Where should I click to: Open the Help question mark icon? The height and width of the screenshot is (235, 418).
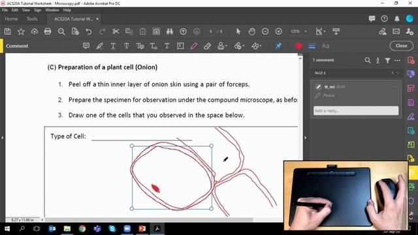point(384,18)
